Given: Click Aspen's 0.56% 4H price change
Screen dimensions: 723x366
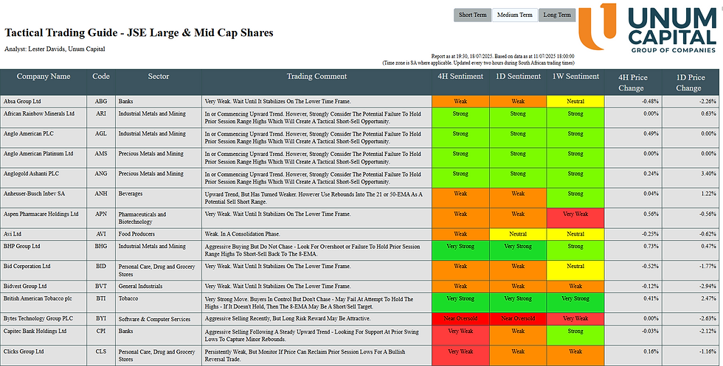Looking at the screenshot, I should pos(651,214).
